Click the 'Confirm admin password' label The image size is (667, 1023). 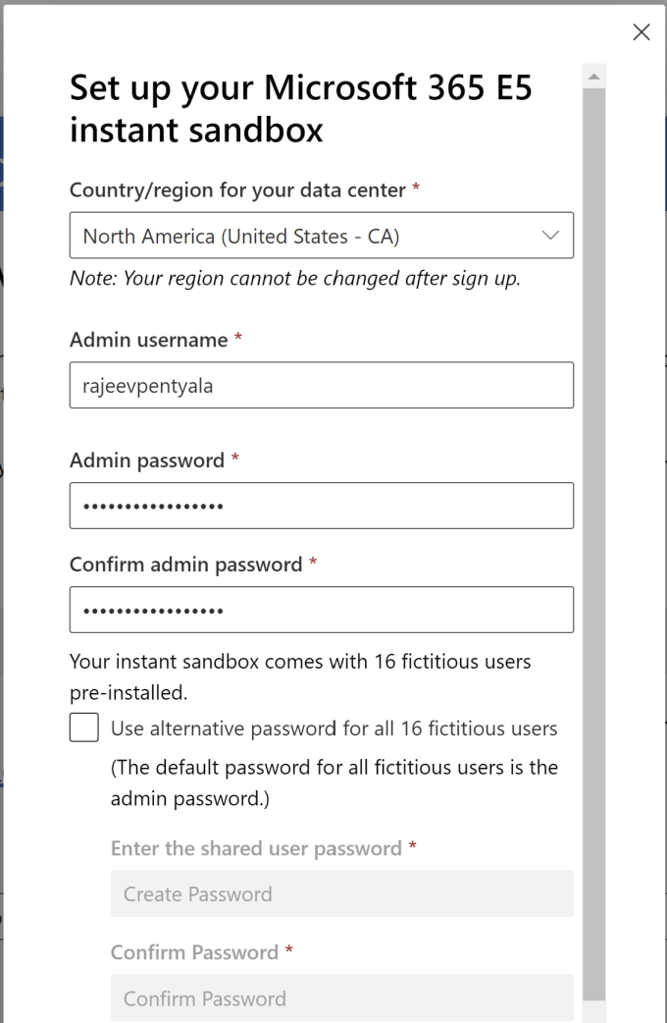(x=185, y=565)
